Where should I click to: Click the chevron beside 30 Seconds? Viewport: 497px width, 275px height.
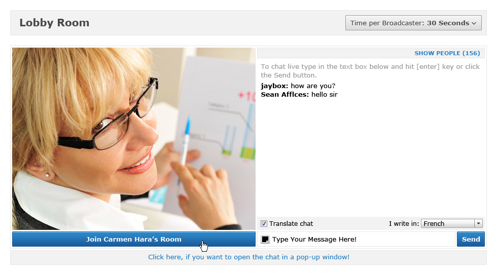(474, 23)
